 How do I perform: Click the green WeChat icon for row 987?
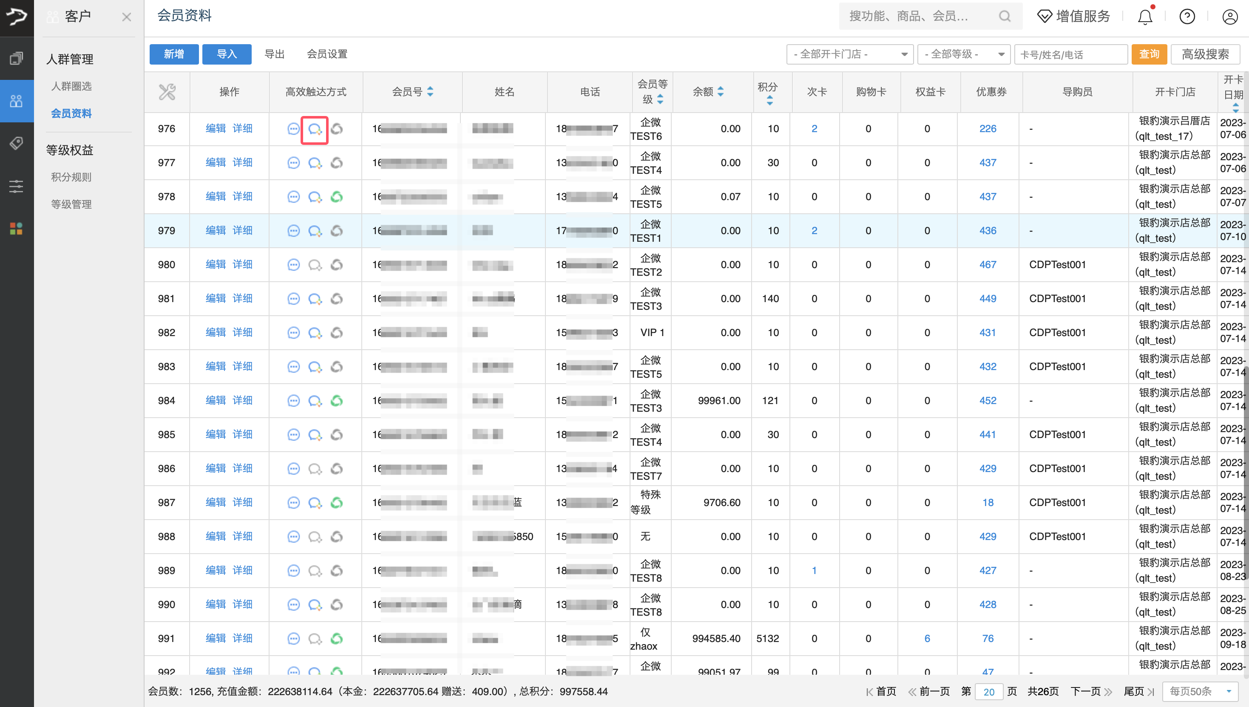pyautogui.click(x=337, y=503)
